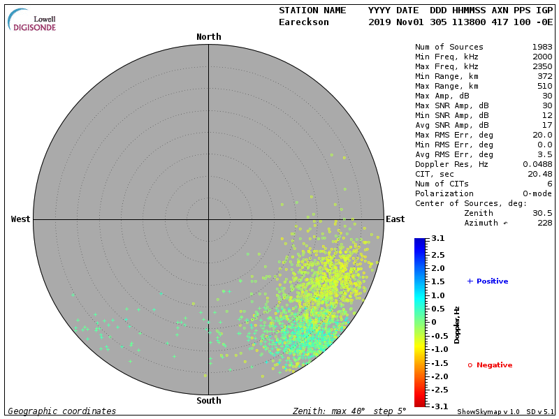Select the West direction label

pos(21,219)
